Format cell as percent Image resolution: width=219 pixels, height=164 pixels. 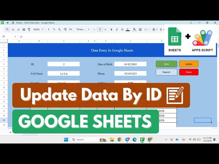[x=54, y=29]
